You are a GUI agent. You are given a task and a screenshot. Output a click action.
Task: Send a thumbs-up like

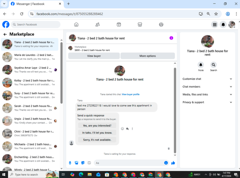tap(173, 163)
